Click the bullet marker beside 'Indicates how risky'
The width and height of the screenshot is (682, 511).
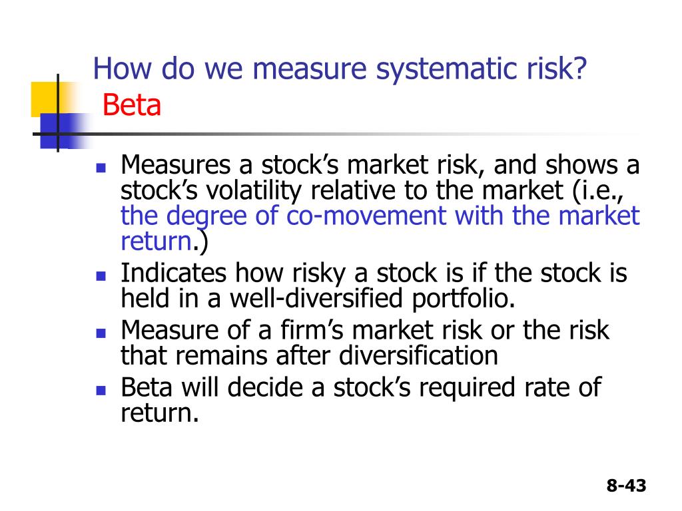point(101,276)
